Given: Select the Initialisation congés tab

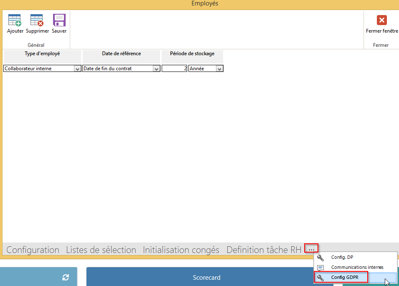Looking at the screenshot, I should point(181,250).
